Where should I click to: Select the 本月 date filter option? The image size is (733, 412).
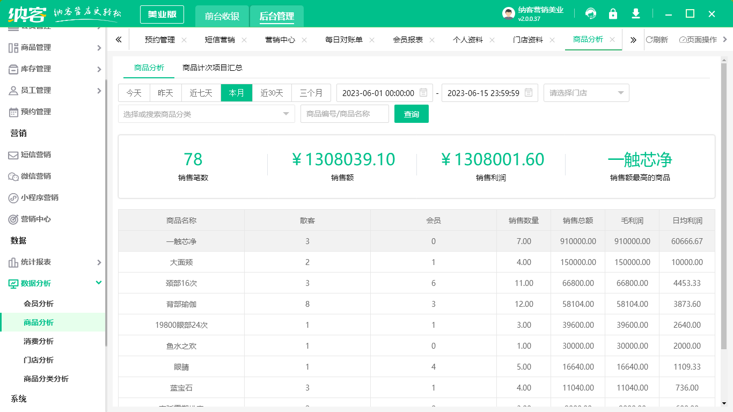(x=236, y=92)
